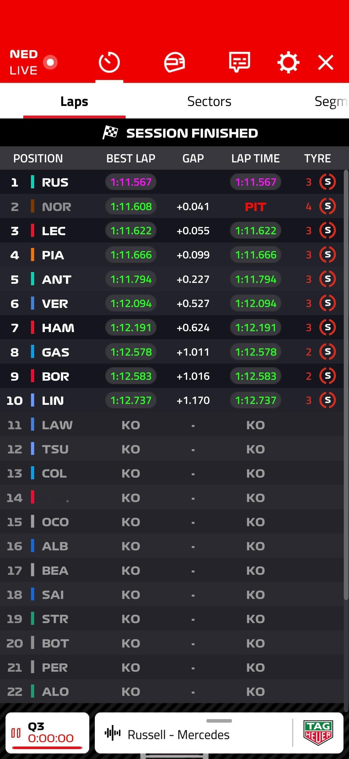Image resolution: width=349 pixels, height=759 pixels.
Task: Open the timing stopwatch view icon
Action: [109, 63]
